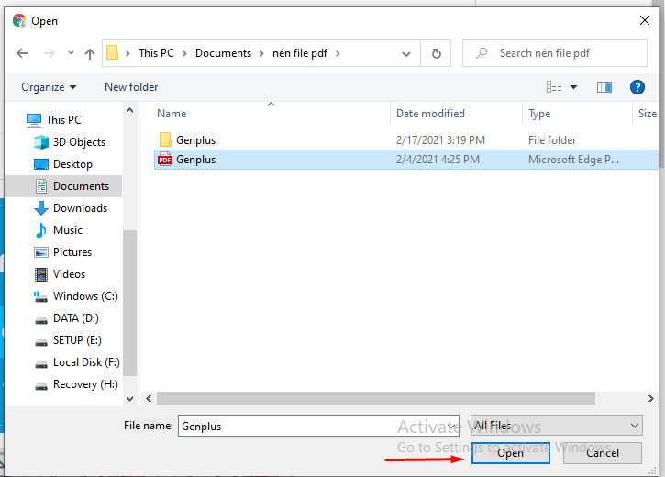Open Downloads in the sidebar
This screenshot has width=665, height=477.
pos(80,208)
